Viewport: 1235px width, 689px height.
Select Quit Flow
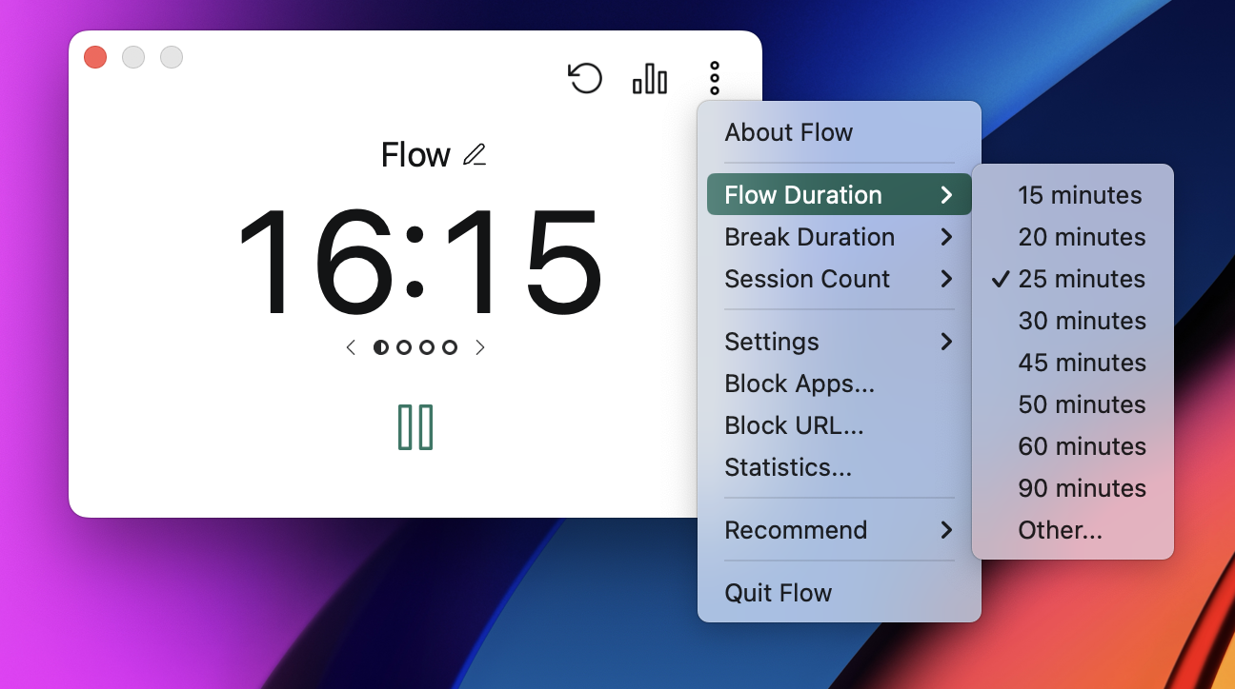[x=840, y=593]
